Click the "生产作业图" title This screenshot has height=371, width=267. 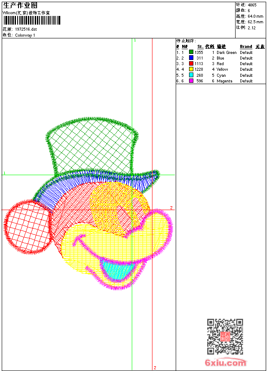pos(20,6)
